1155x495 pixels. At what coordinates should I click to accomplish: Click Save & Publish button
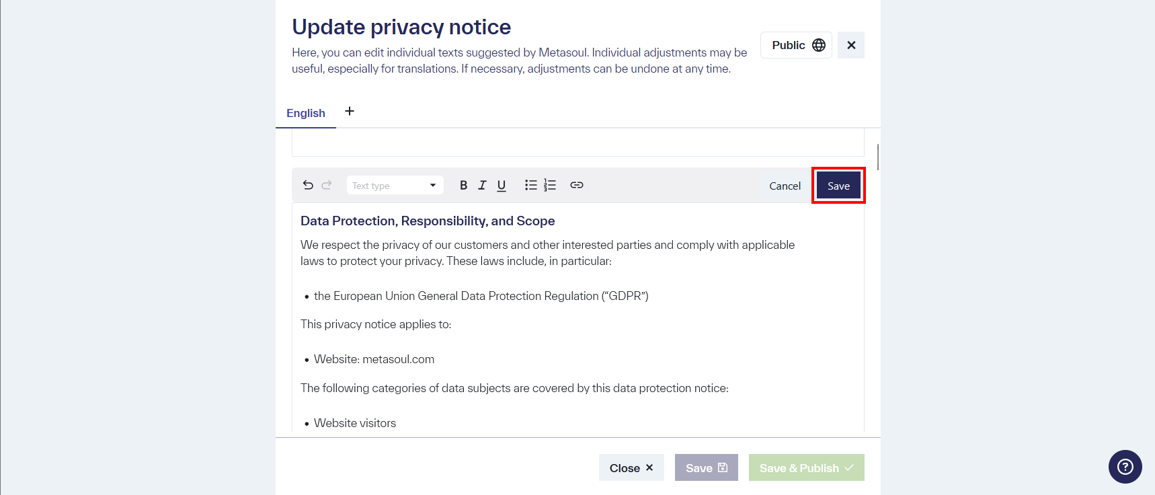pos(806,468)
